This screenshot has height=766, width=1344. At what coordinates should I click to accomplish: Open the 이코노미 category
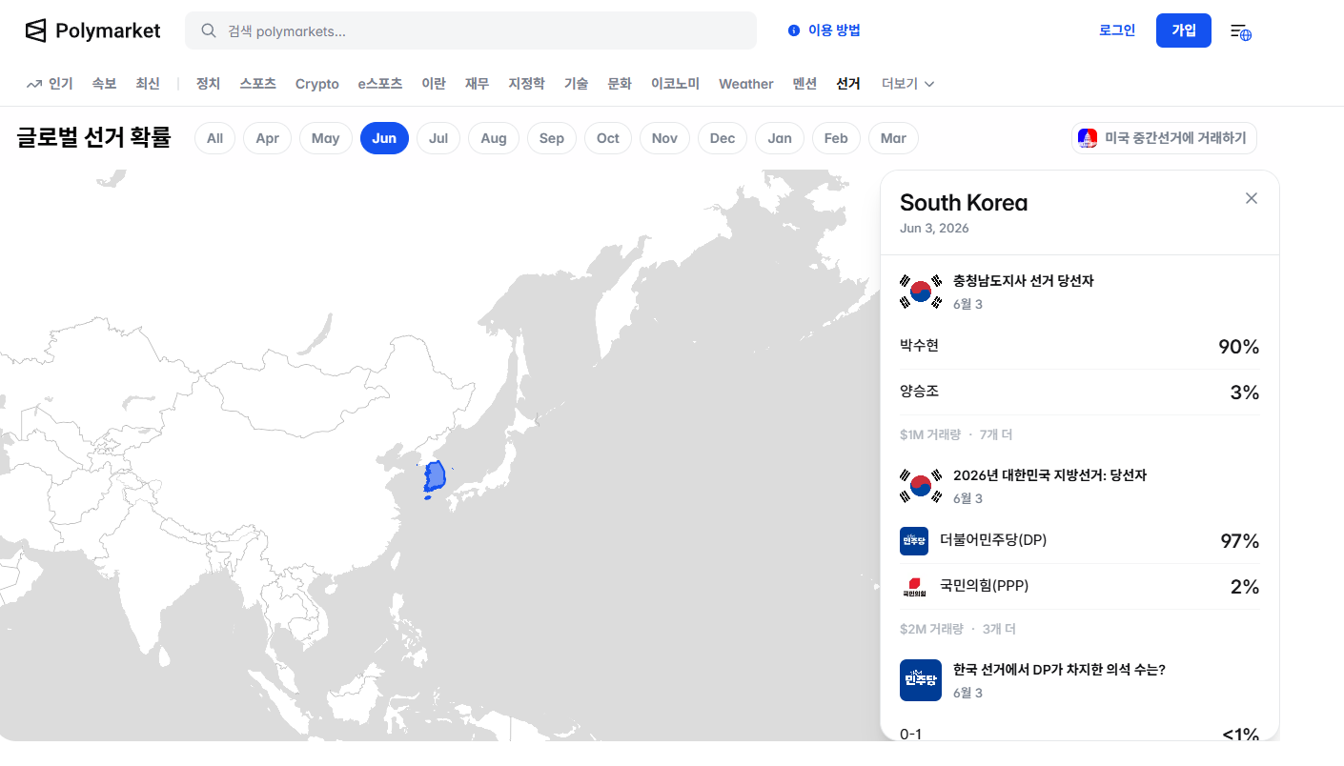[675, 84]
